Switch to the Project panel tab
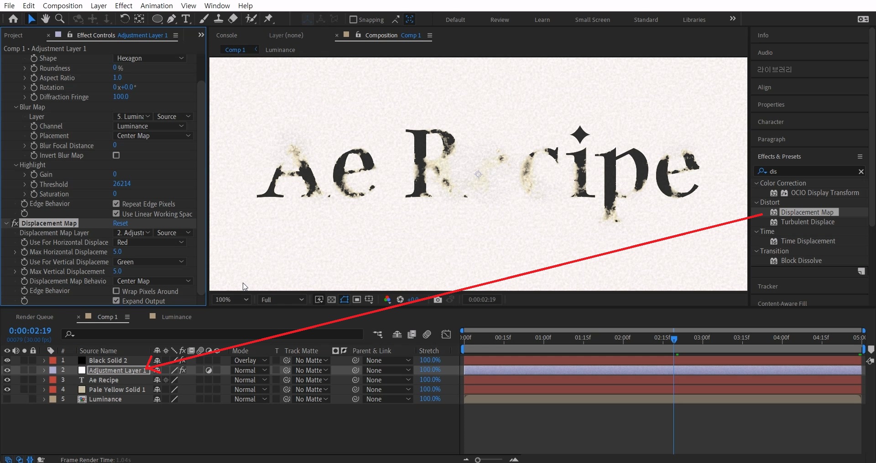This screenshot has height=463, width=876. click(13, 35)
